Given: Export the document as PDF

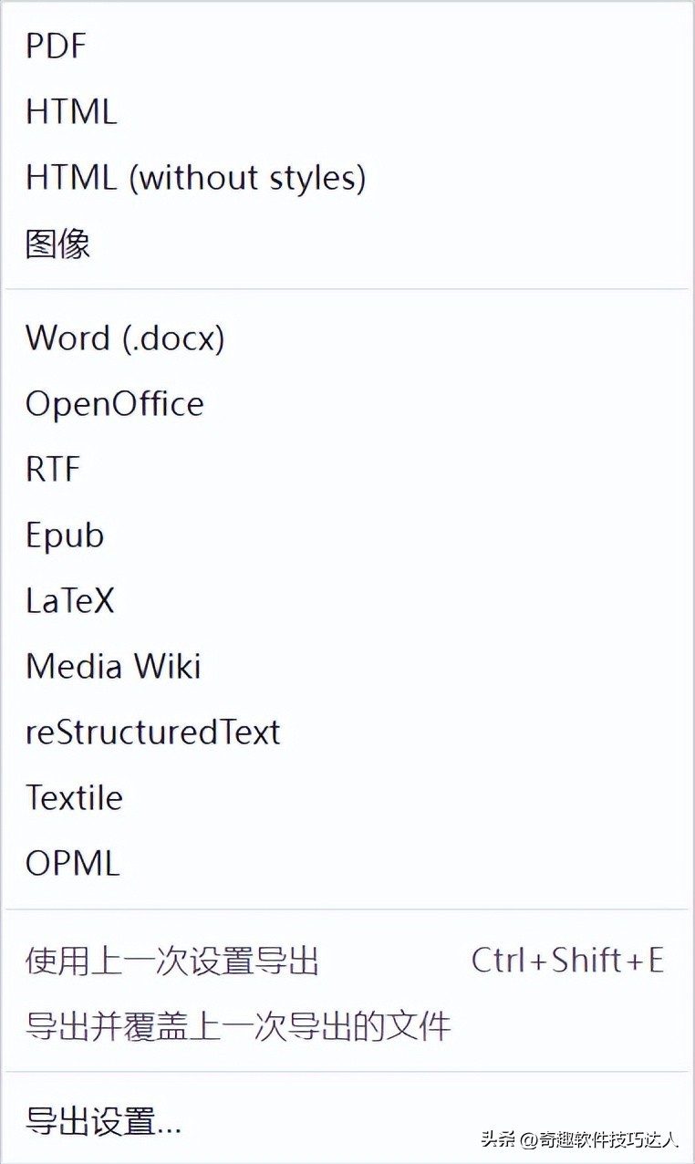Looking at the screenshot, I should [x=56, y=47].
